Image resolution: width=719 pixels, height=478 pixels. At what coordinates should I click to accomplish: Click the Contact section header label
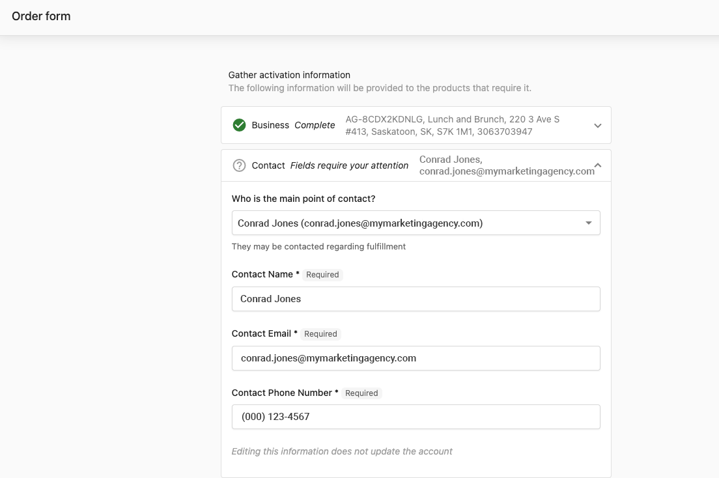click(x=268, y=165)
